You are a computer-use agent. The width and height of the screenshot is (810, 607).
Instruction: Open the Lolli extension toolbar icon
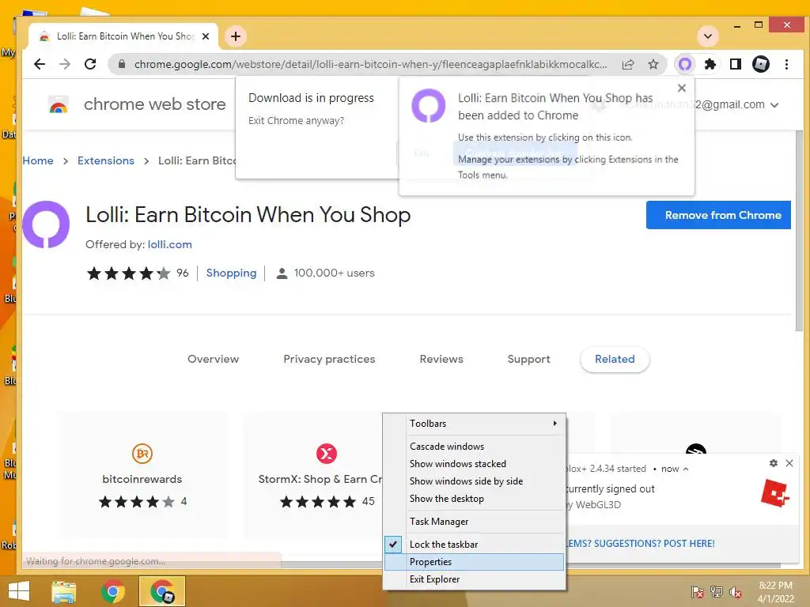[685, 64]
